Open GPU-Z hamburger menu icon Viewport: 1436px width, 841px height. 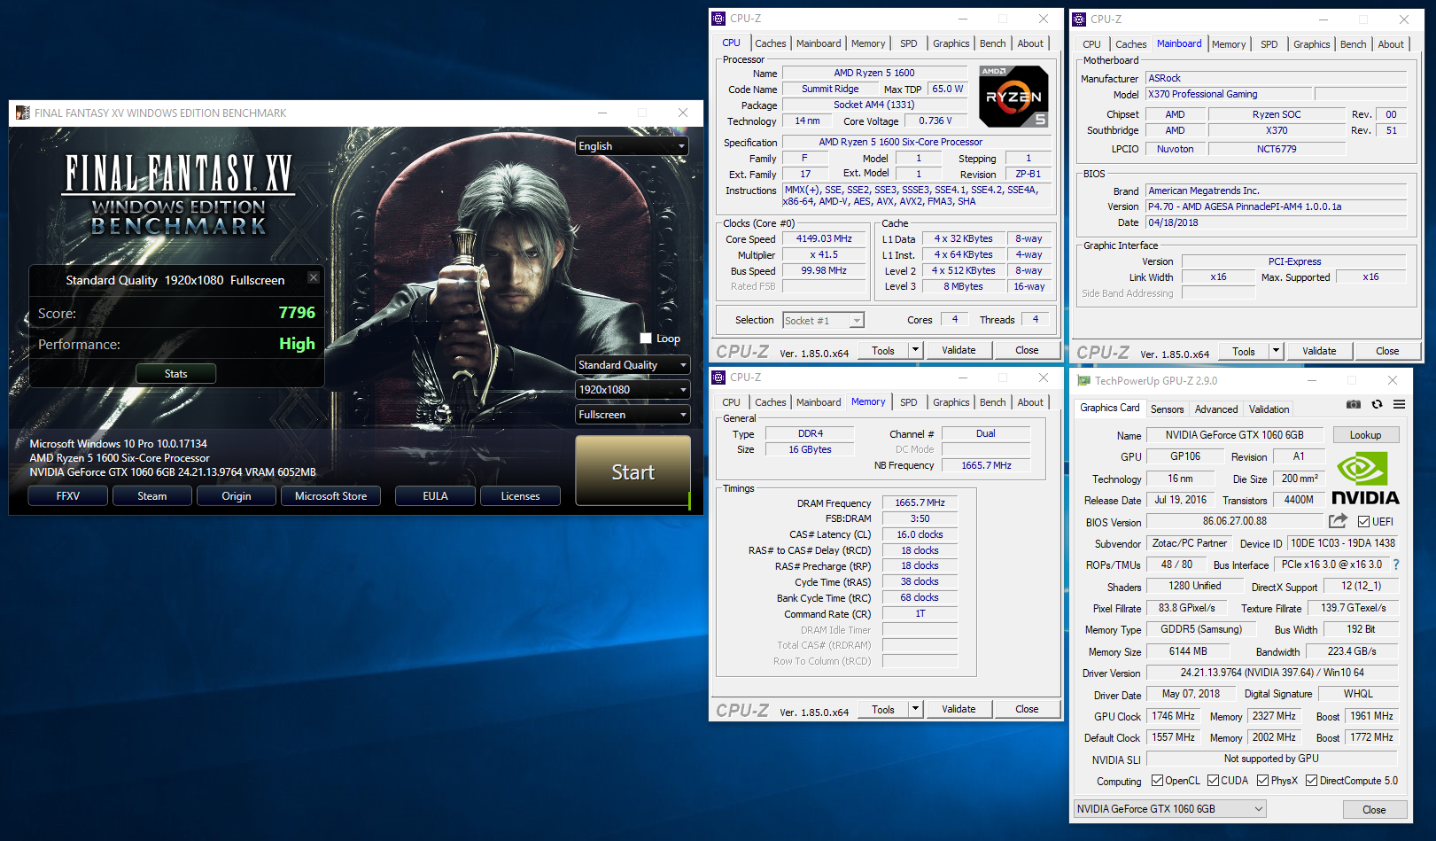pyautogui.click(x=1399, y=404)
